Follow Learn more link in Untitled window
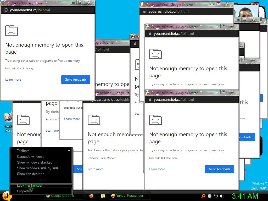This screenshot has width=268, height=201. (13, 80)
